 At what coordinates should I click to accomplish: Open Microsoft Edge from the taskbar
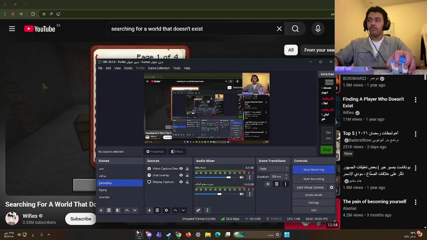[x=218, y=235]
